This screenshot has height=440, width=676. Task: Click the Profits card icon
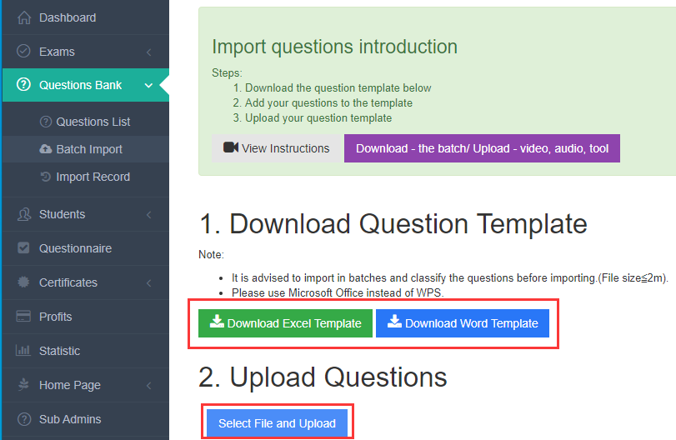coord(23,317)
